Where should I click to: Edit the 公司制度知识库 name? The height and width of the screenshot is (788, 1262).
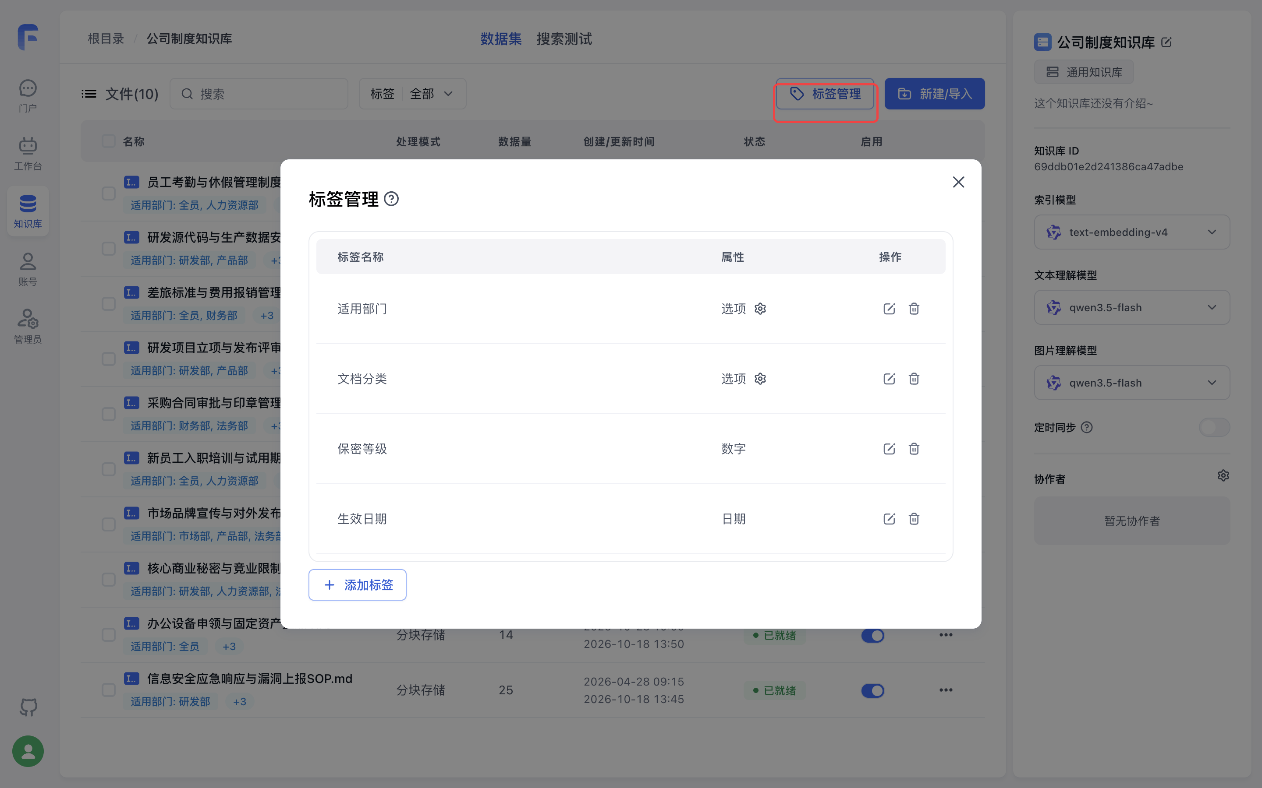click(1166, 43)
